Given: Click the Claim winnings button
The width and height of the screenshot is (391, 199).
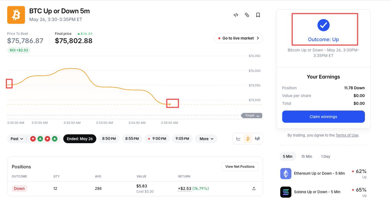Looking at the screenshot, I should pos(324,117).
